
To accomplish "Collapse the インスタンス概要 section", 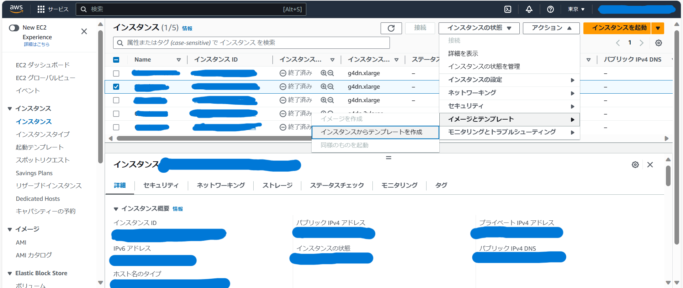I will [116, 209].
